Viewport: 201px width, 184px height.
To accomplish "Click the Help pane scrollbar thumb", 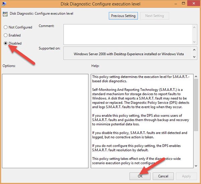I will 196,105.
